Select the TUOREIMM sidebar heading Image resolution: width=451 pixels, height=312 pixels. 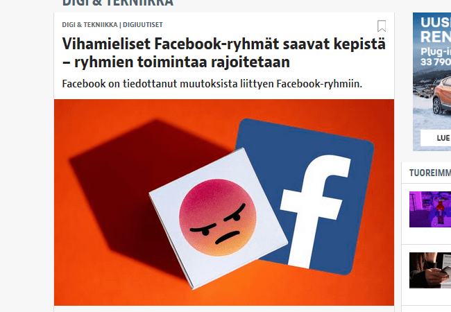click(x=430, y=173)
